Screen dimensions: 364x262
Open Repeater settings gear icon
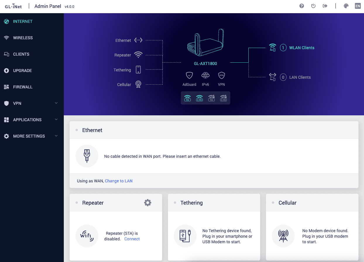click(148, 203)
